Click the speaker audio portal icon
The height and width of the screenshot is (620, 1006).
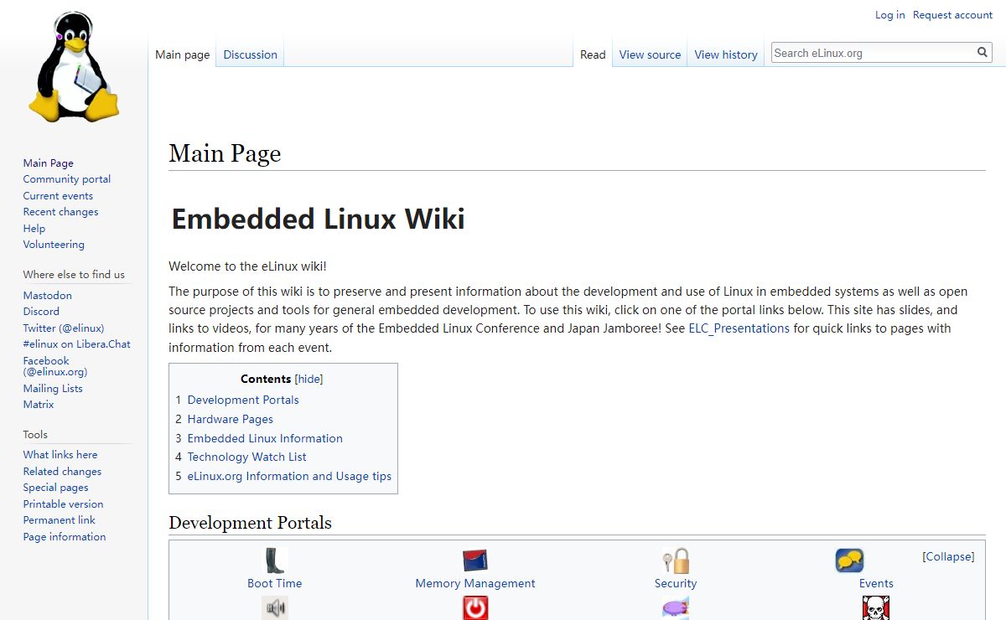(x=274, y=608)
